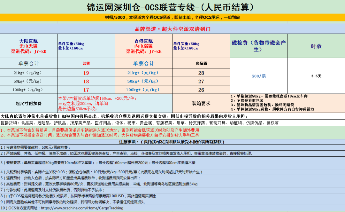Screen dimensions: 345x212
Task: Select the 超尺寸附加费 label cell
Action: [28, 103]
